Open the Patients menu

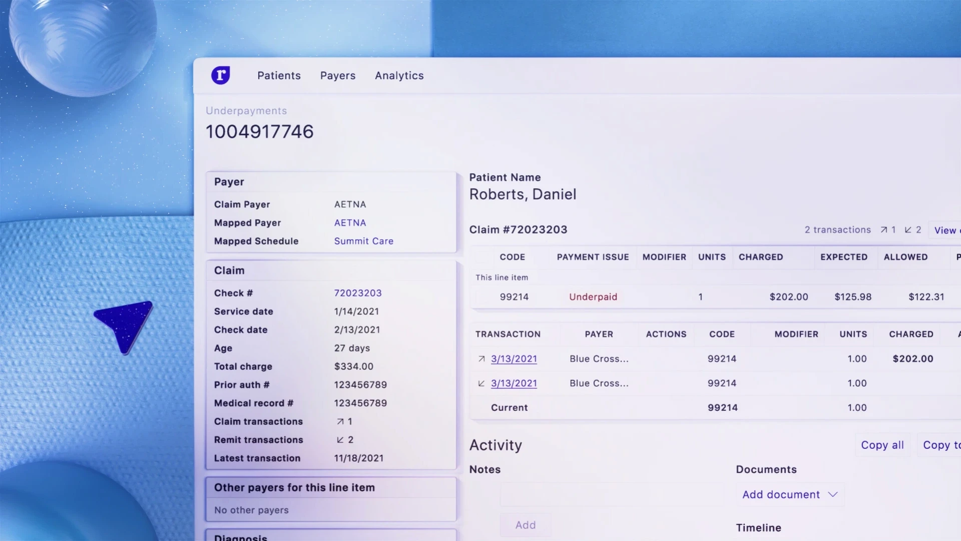(279, 76)
